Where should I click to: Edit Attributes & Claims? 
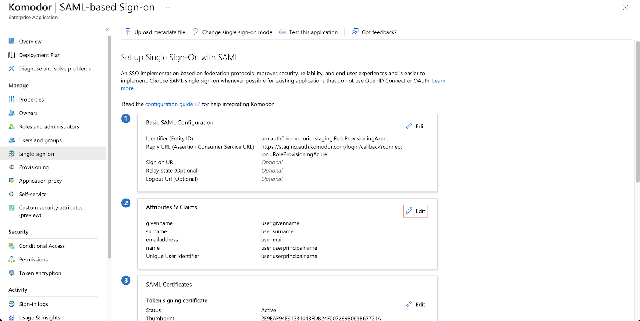(416, 211)
